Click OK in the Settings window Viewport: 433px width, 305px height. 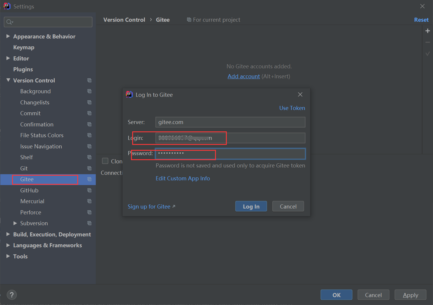click(336, 295)
